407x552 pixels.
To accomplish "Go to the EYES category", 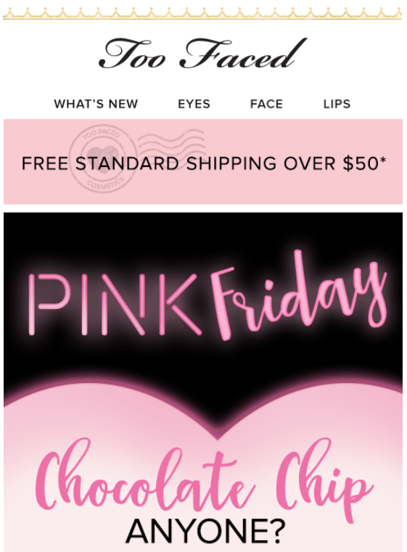I will [194, 104].
